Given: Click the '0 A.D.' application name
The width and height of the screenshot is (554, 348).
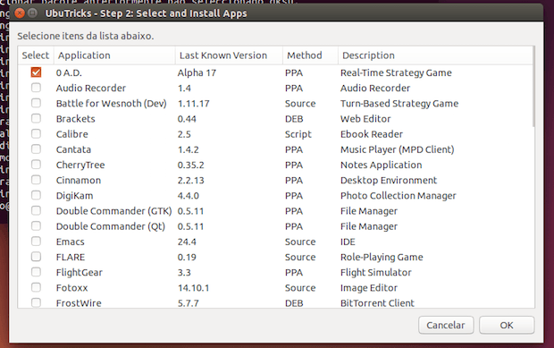Looking at the screenshot, I should (69, 72).
